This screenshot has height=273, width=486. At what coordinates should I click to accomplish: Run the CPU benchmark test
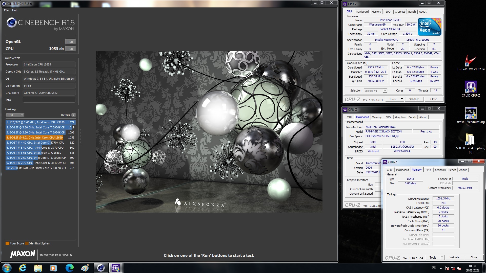coord(70,49)
